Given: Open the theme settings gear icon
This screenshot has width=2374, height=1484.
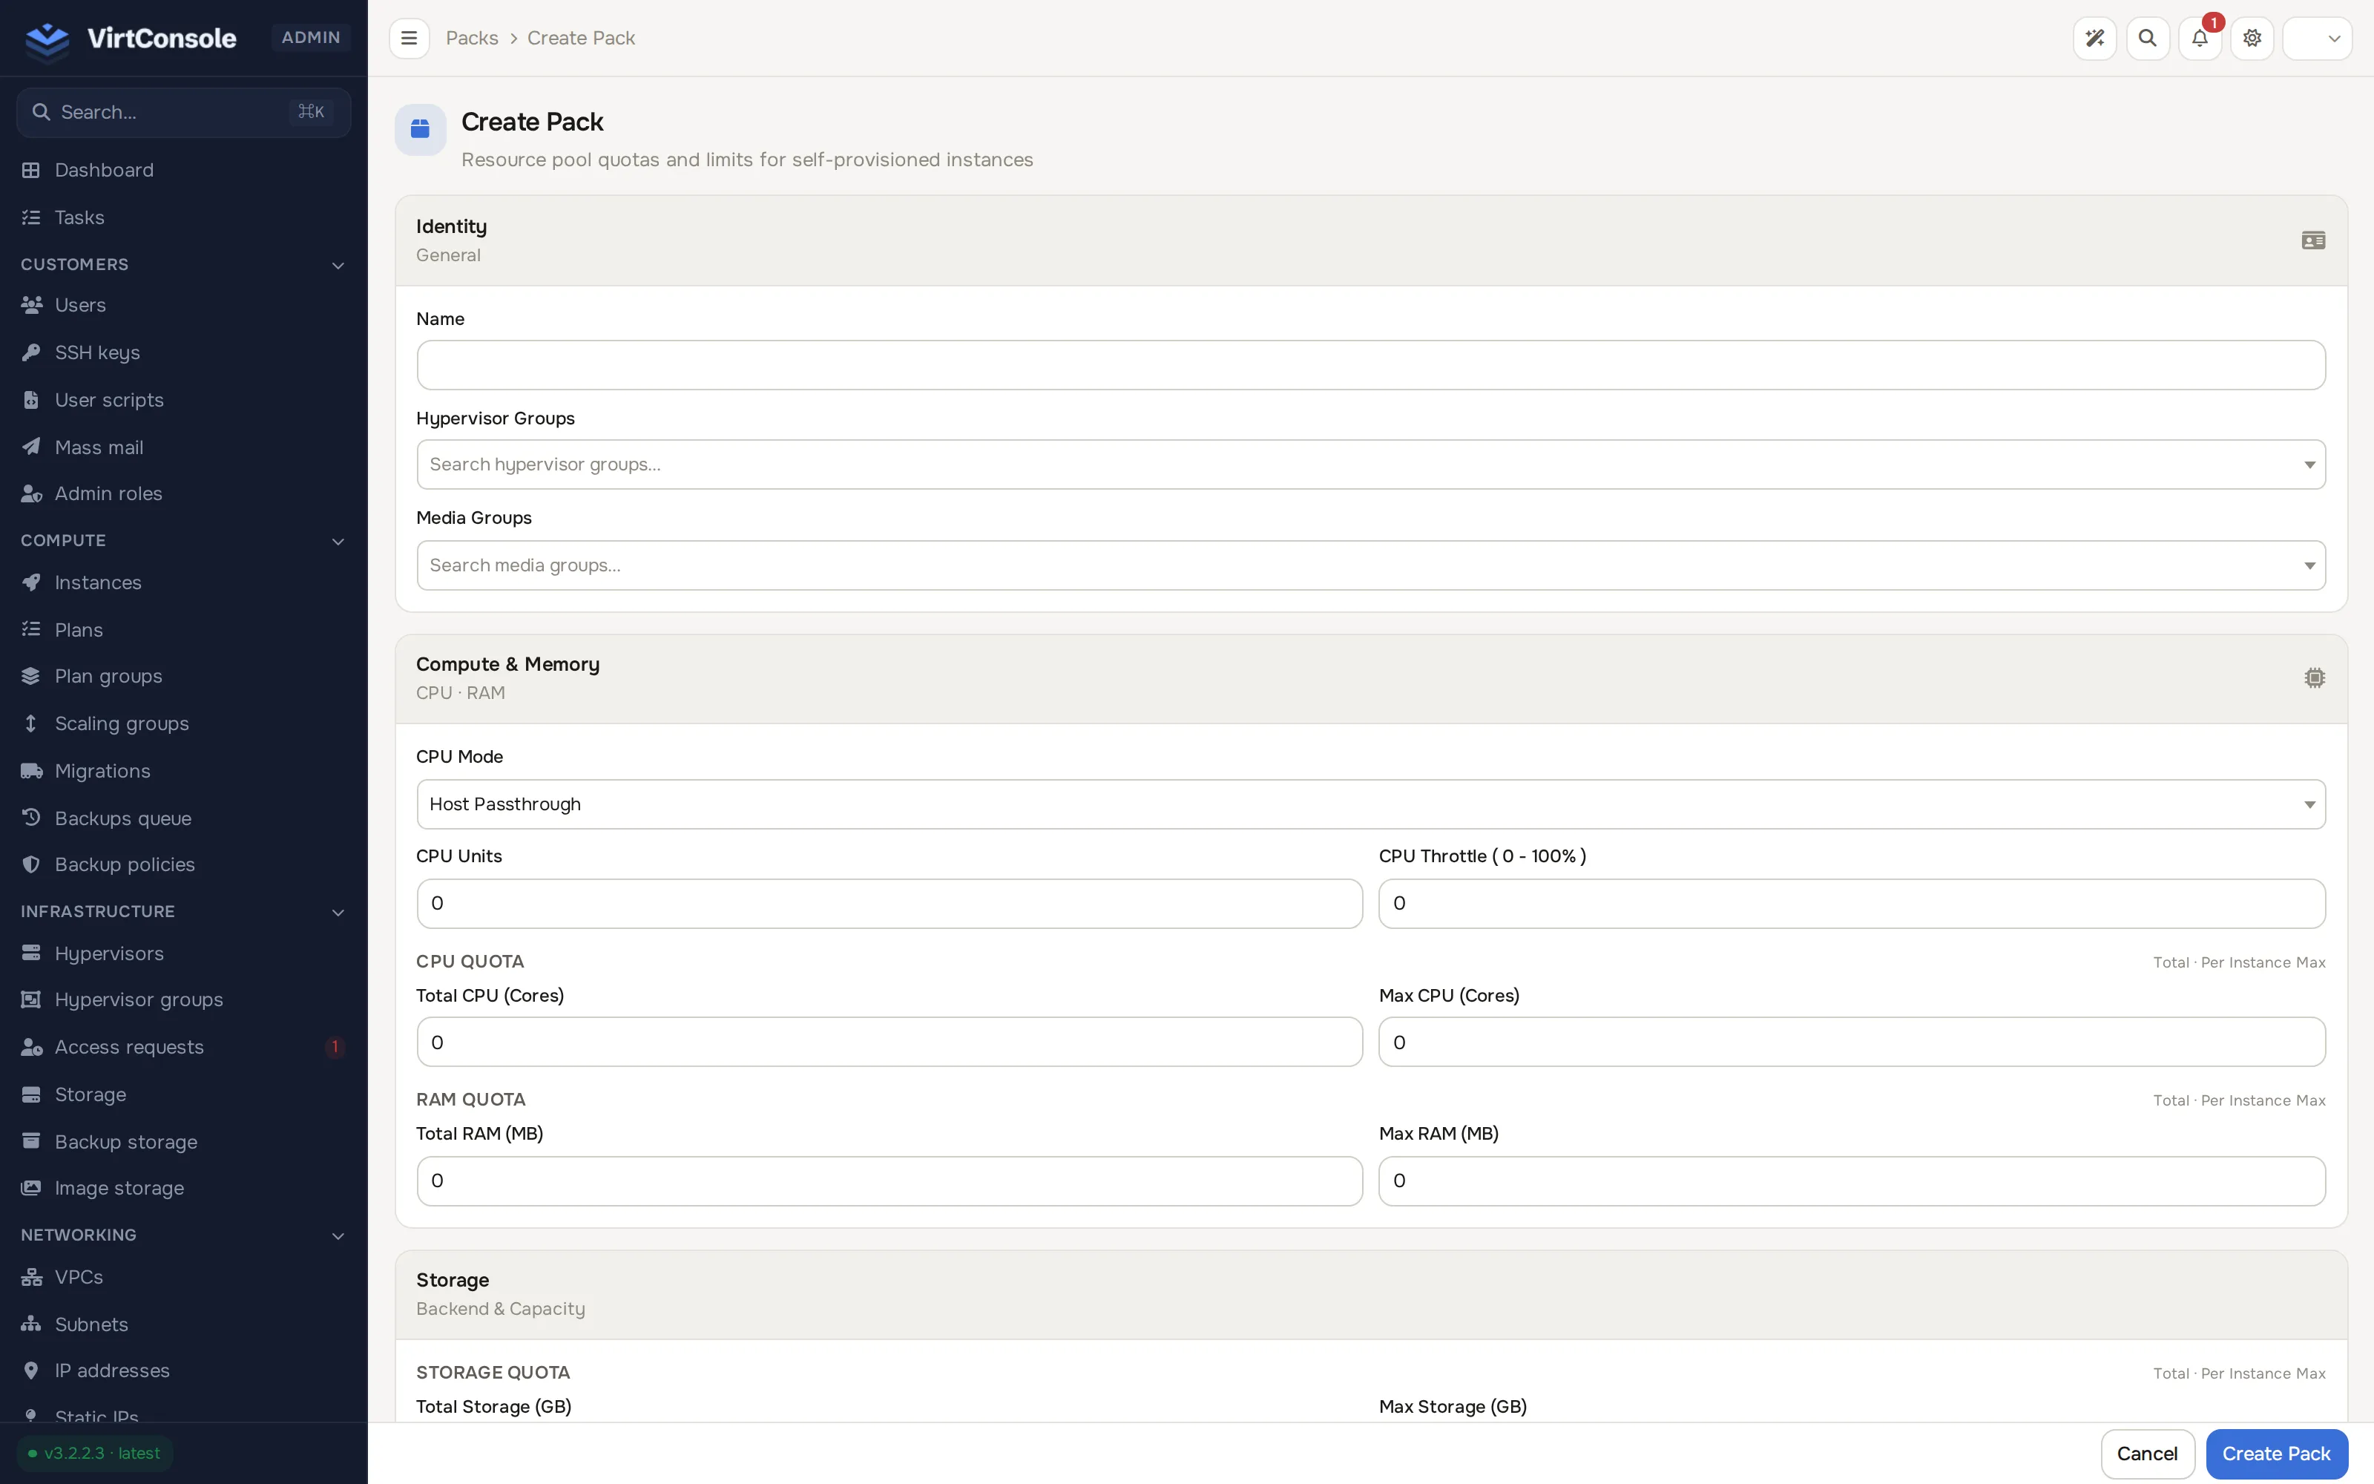Looking at the screenshot, I should pos(2252,39).
